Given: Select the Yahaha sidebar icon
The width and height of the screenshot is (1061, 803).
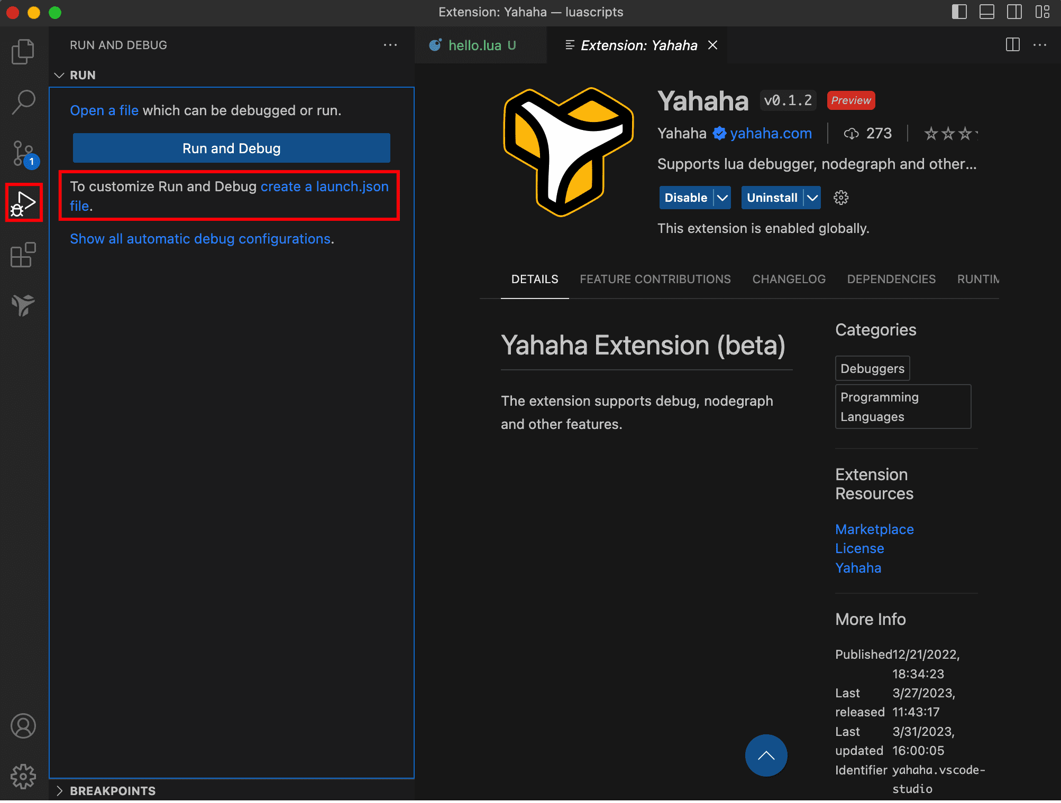Looking at the screenshot, I should (x=23, y=304).
